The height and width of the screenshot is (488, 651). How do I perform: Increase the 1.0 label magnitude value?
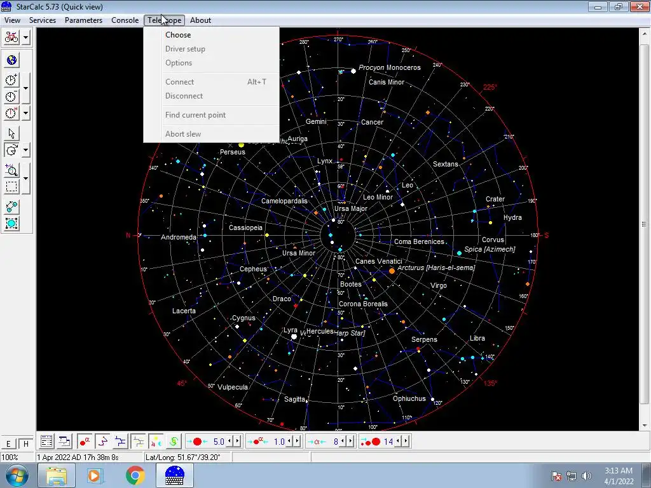[x=297, y=442]
